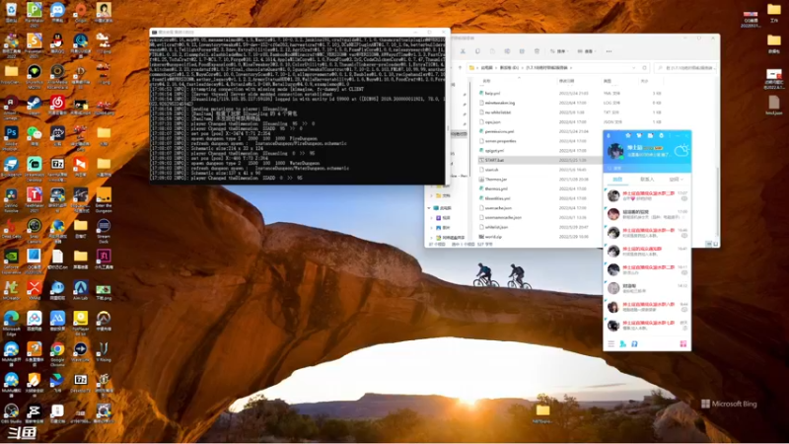Click the Copy icon in Explorer toolbar

477,51
